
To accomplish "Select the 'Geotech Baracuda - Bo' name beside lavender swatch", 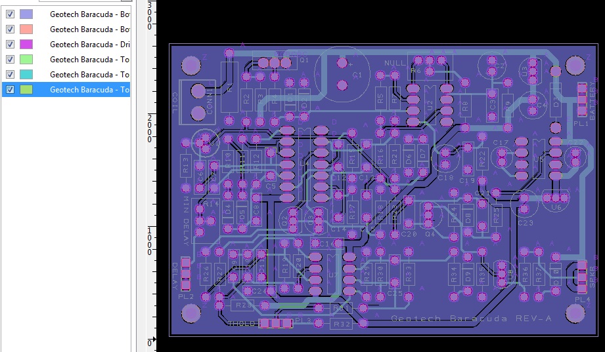I will click(89, 14).
